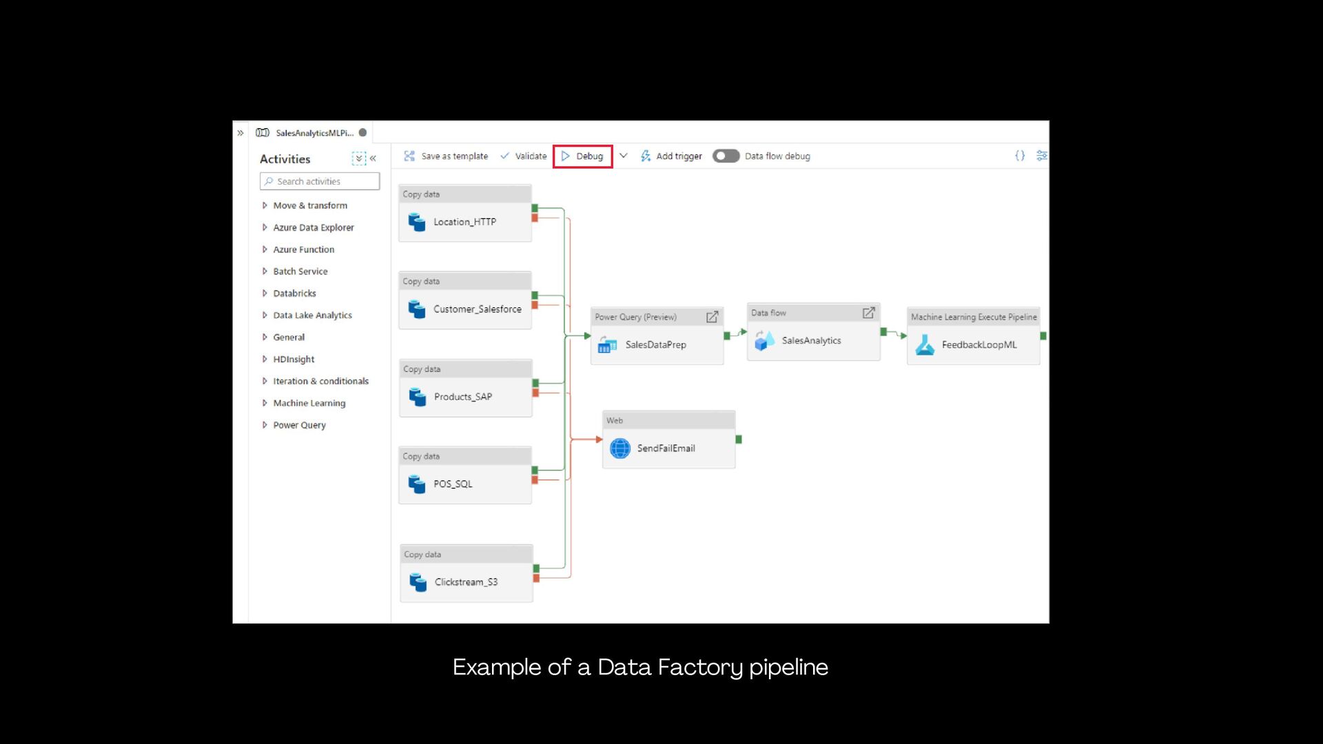Click the Save as template icon
The image size is (1323, 744).
coord(409,156)
